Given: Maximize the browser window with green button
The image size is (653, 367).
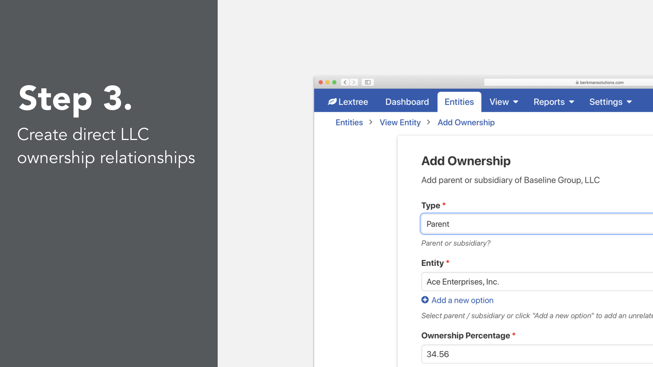Looking at the screenshot, I should pyautogui.click(x=334, y=82).
